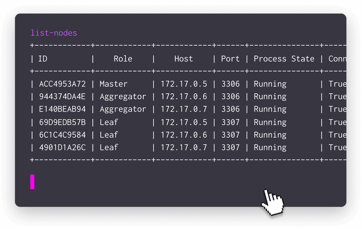Click the Port column header
The width and height of the screenshot is (362, 229).
click(x=230, y=59)
